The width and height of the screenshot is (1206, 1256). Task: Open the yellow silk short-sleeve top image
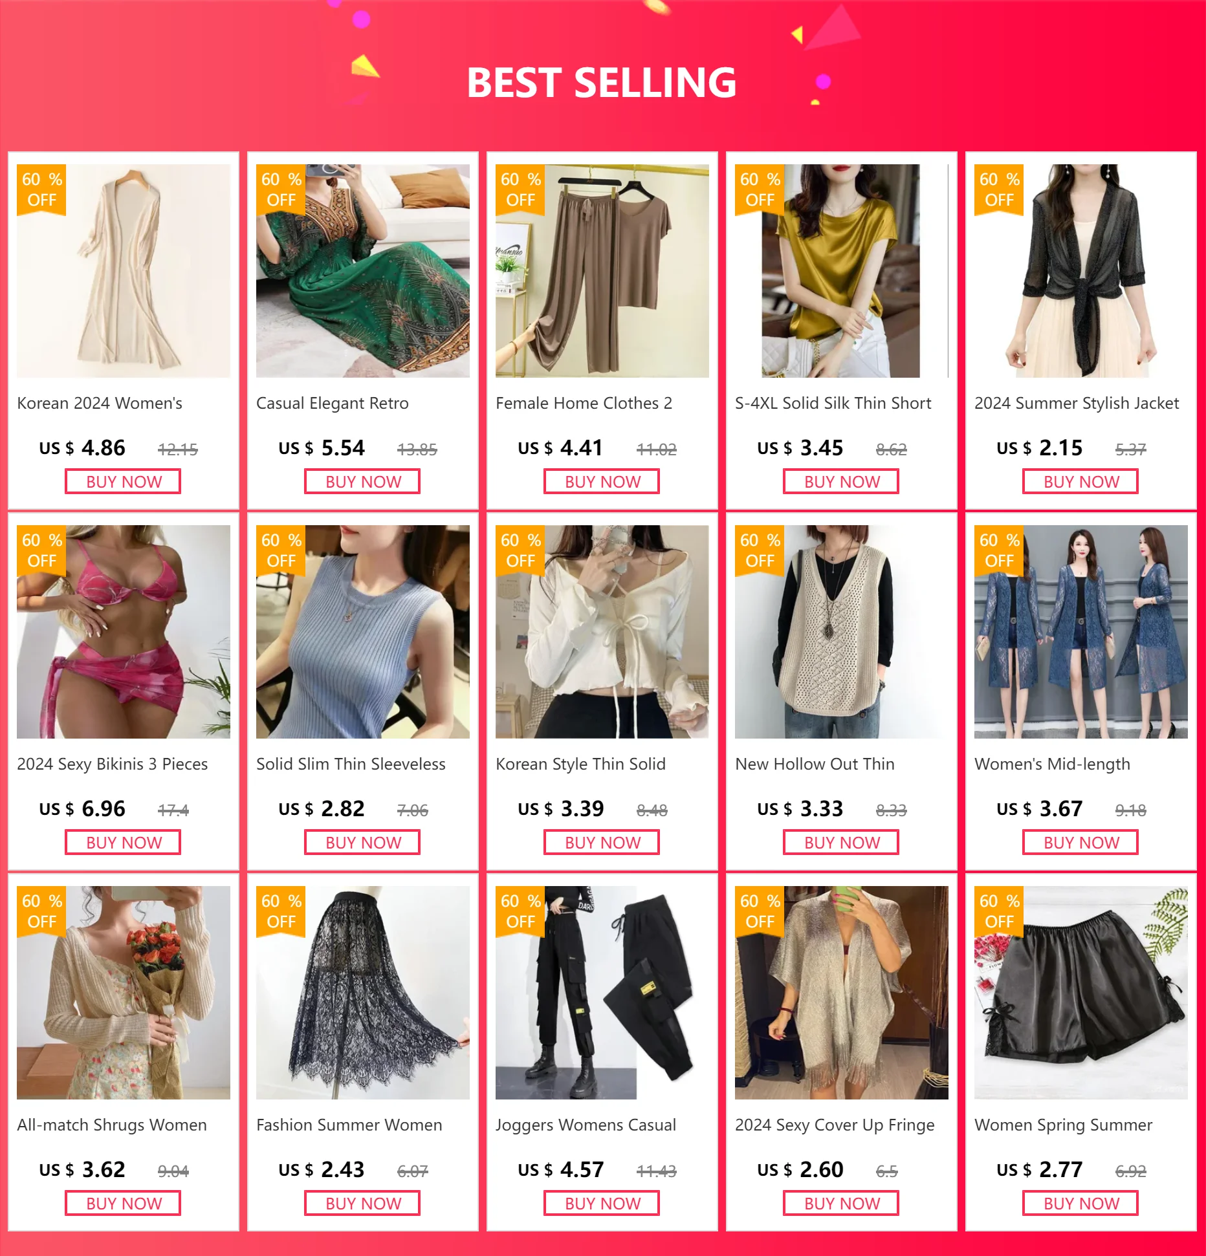coord(842,270)
